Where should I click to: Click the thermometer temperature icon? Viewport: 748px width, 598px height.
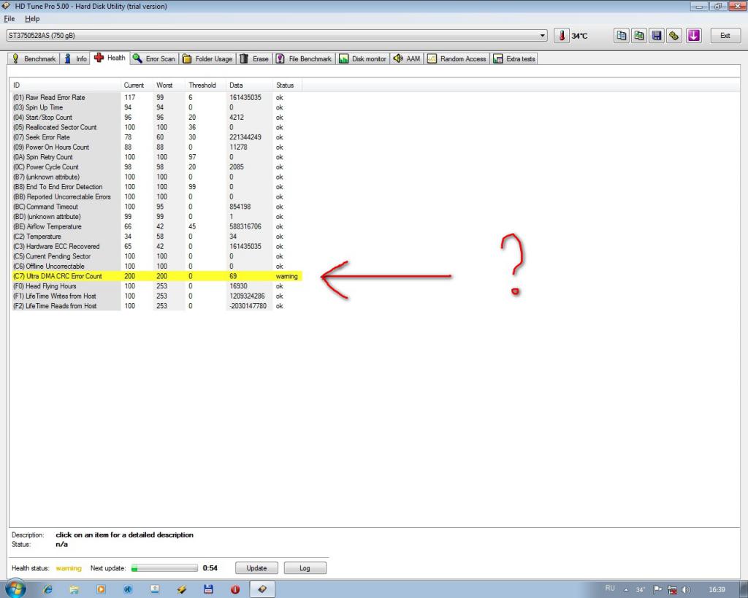[562, 36]
